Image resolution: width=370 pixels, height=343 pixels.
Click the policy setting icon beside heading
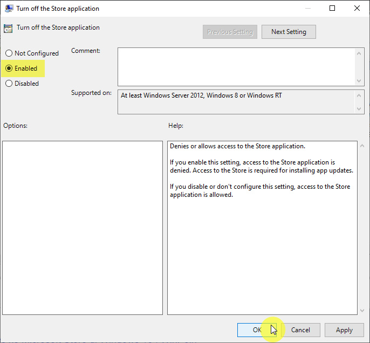[8, 28]
